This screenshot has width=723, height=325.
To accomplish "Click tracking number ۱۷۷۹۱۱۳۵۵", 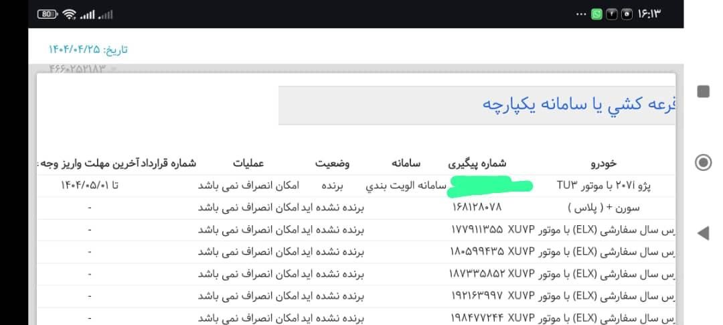I will (x=477, y=230).
